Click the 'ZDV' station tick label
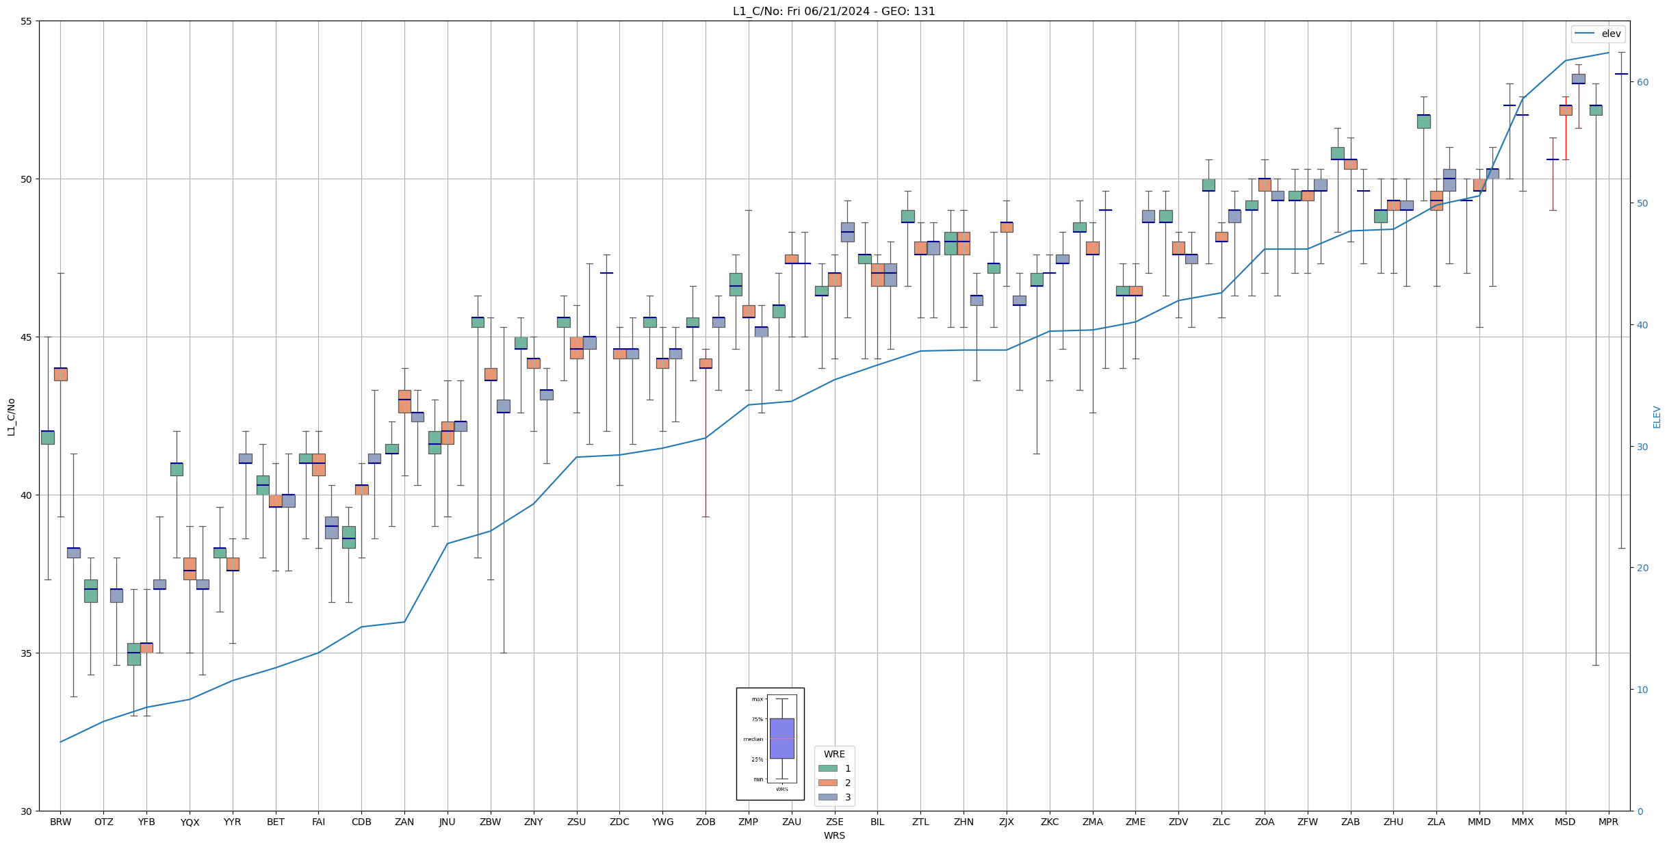This screenshot has width=1669, height=847. [1178, 822]
